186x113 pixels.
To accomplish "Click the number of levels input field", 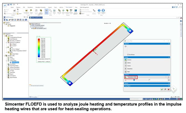I will [x=158, y=80].
